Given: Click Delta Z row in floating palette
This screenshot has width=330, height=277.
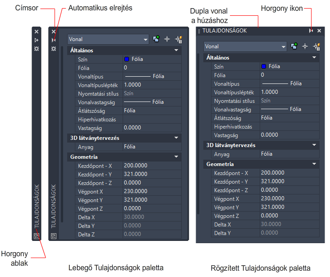Looking at the screenshot, I should click(x=128, y=234).
